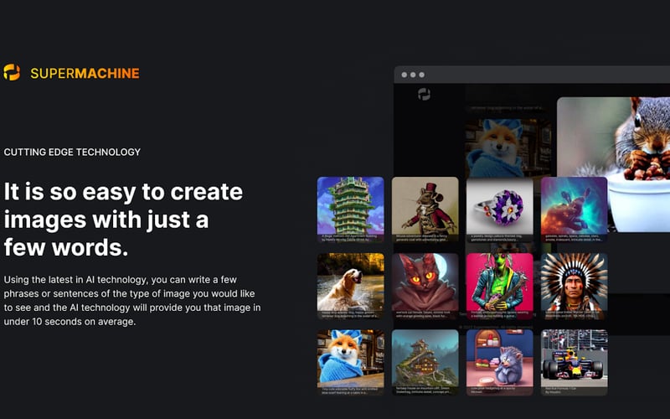Open the mouse adventurer in red coat thumbnail
Viewport: 670px width, 419px height.
coord(425,209)
